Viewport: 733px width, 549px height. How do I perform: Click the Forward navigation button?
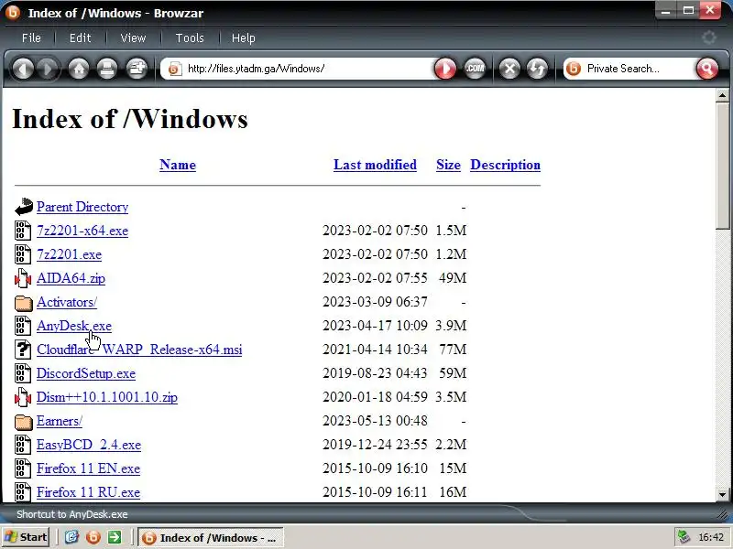pyautogui.click(x=48, y=70)
